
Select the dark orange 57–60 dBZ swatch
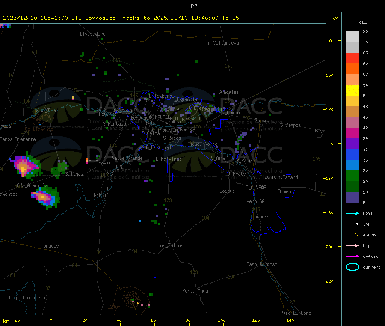[x=352, y=69]
